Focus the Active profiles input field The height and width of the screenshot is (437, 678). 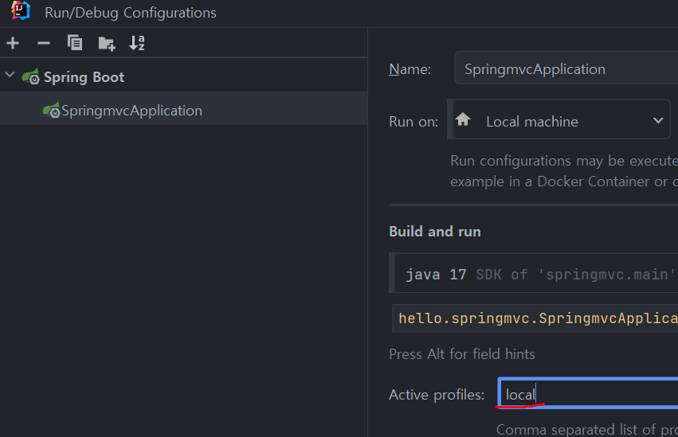pyautogui.click(x=588, y=393)
